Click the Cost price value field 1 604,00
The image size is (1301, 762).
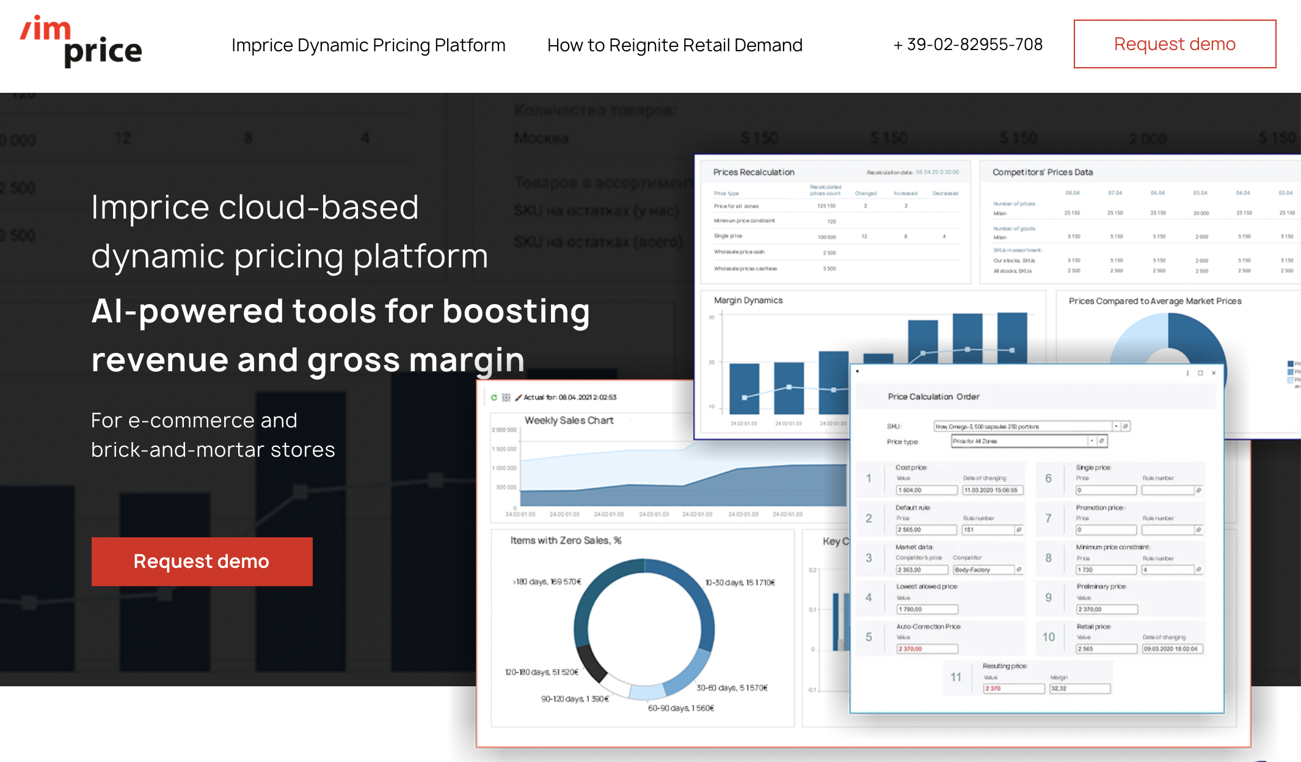pos(926,490)
